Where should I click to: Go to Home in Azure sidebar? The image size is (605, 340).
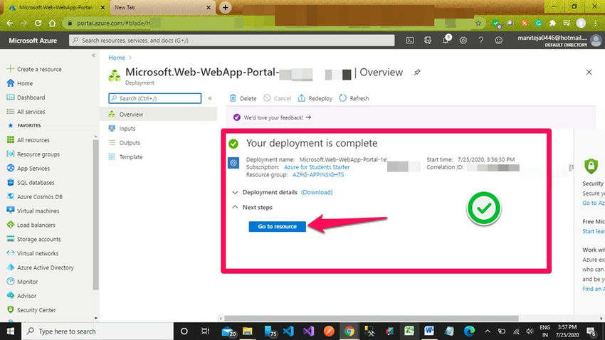(20, 83)
